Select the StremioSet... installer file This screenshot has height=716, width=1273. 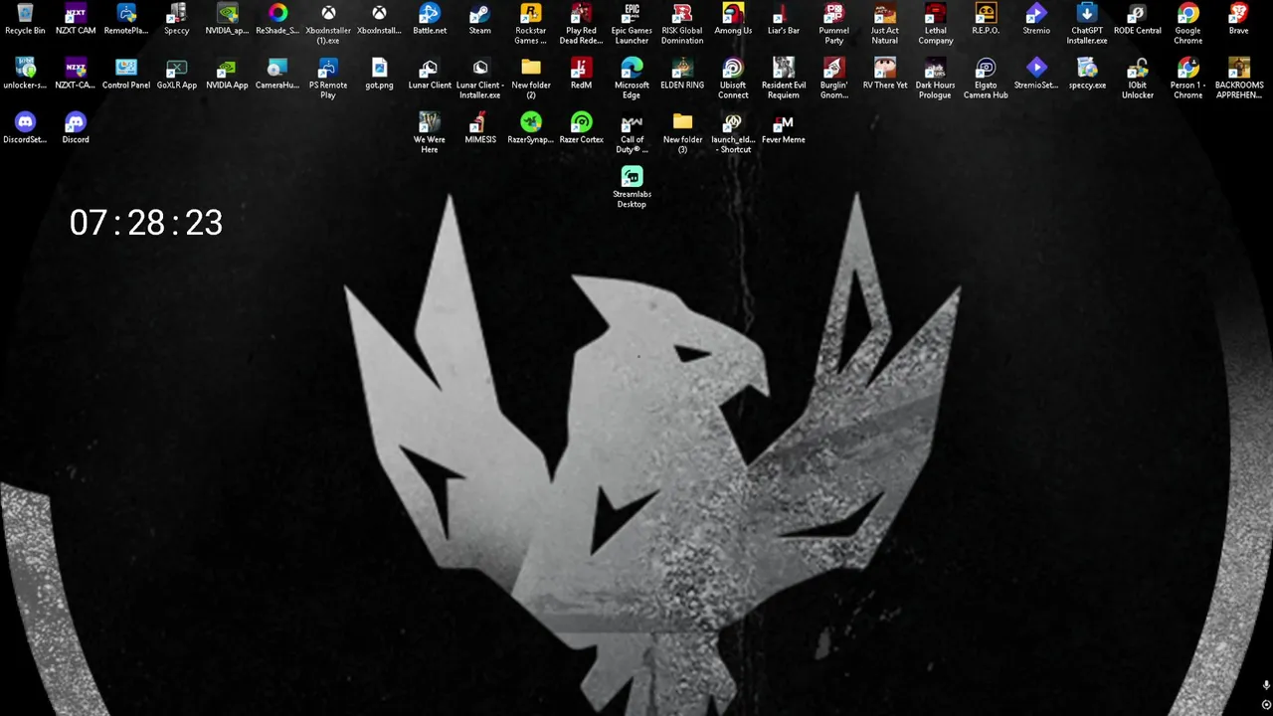click(x=1036, y=74)
